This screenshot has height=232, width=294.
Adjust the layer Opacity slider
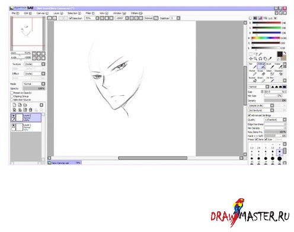click(34, 89)
